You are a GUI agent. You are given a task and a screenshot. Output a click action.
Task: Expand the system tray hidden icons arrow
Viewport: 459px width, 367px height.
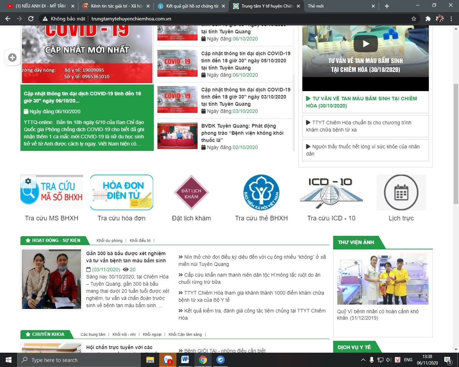click(363, 360)
